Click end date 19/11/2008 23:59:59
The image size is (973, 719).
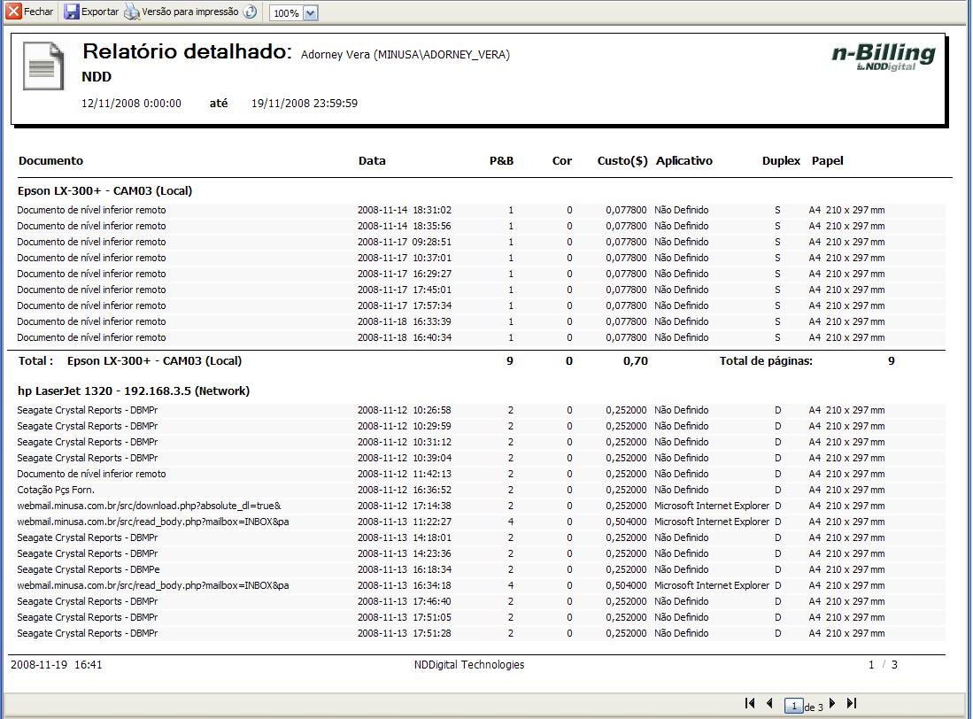(x=305, y=104)
